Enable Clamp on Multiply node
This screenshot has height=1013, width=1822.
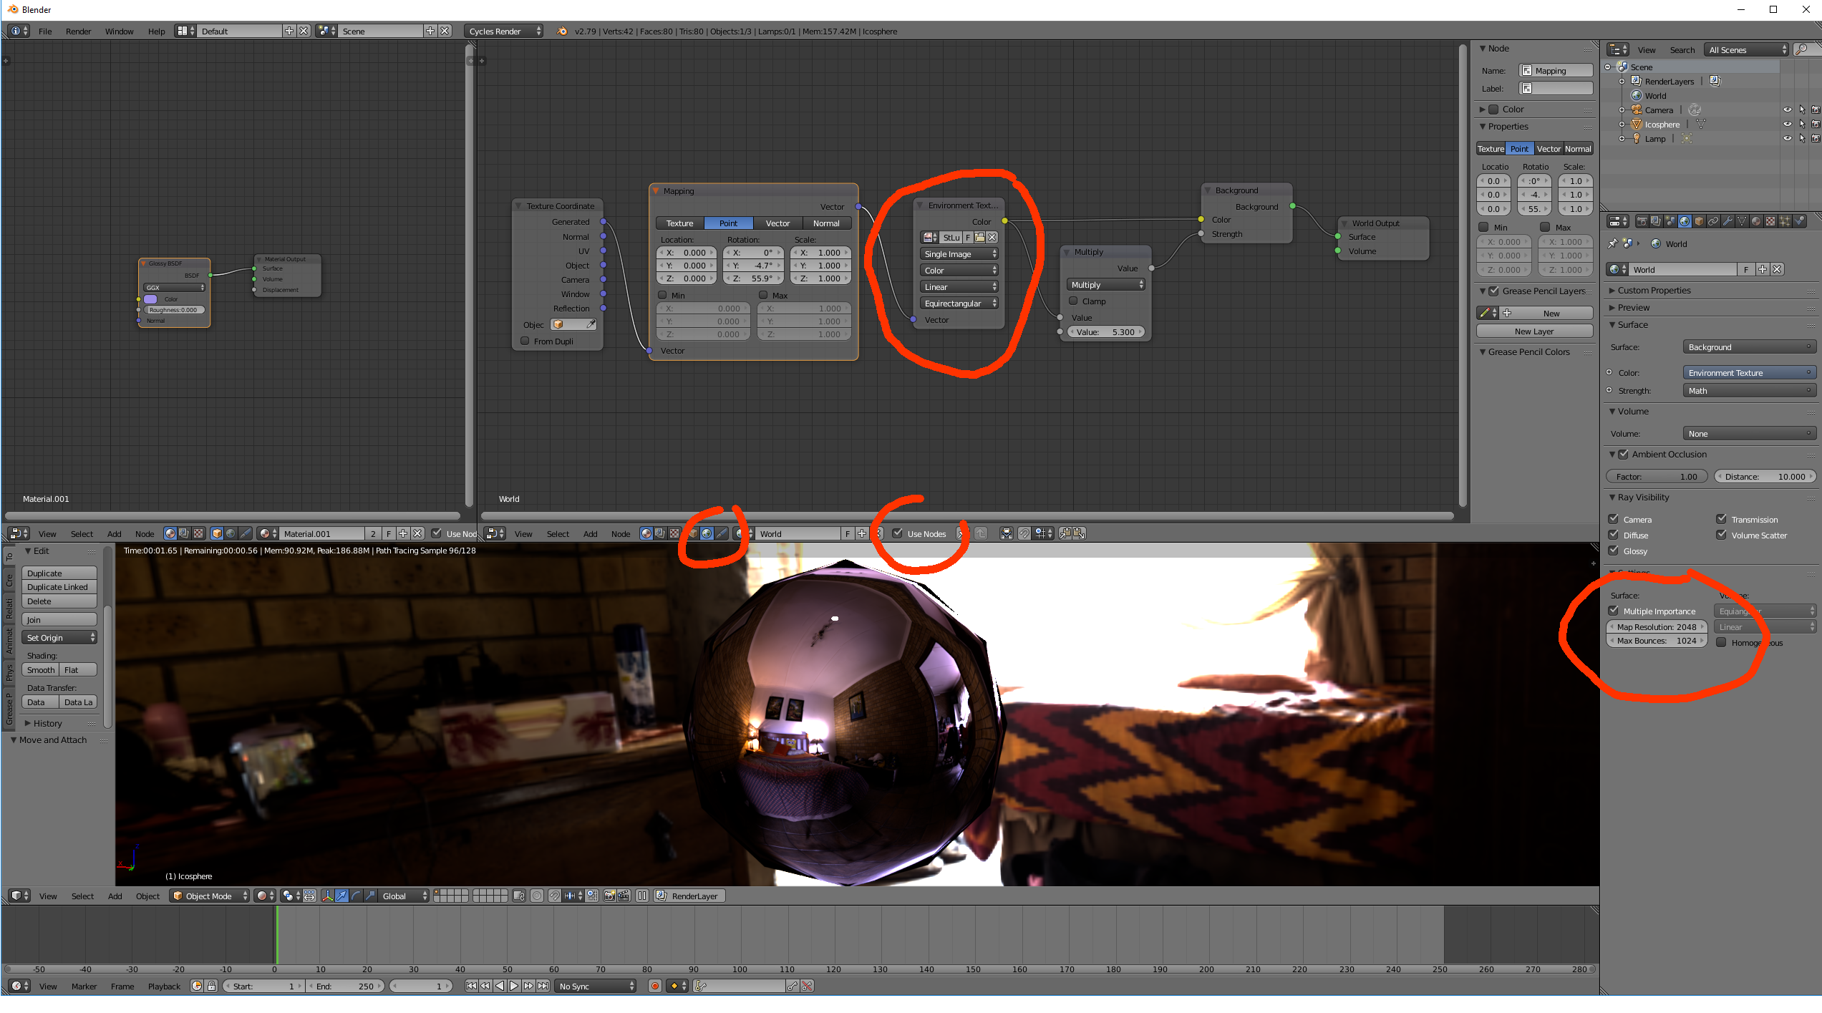pyautogui.click(x=1073, y=301)
